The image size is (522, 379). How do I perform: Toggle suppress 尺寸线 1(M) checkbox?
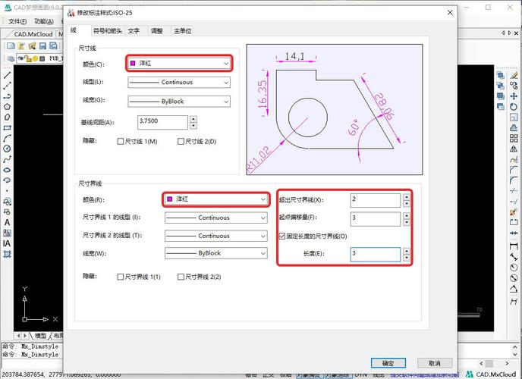click(x=121, y=142)
